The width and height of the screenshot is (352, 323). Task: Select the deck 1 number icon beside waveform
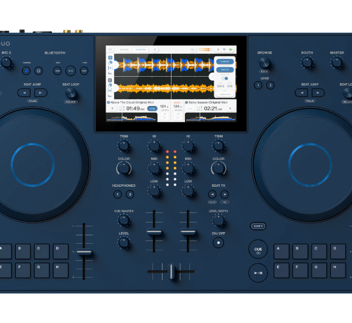click(110, 58)
